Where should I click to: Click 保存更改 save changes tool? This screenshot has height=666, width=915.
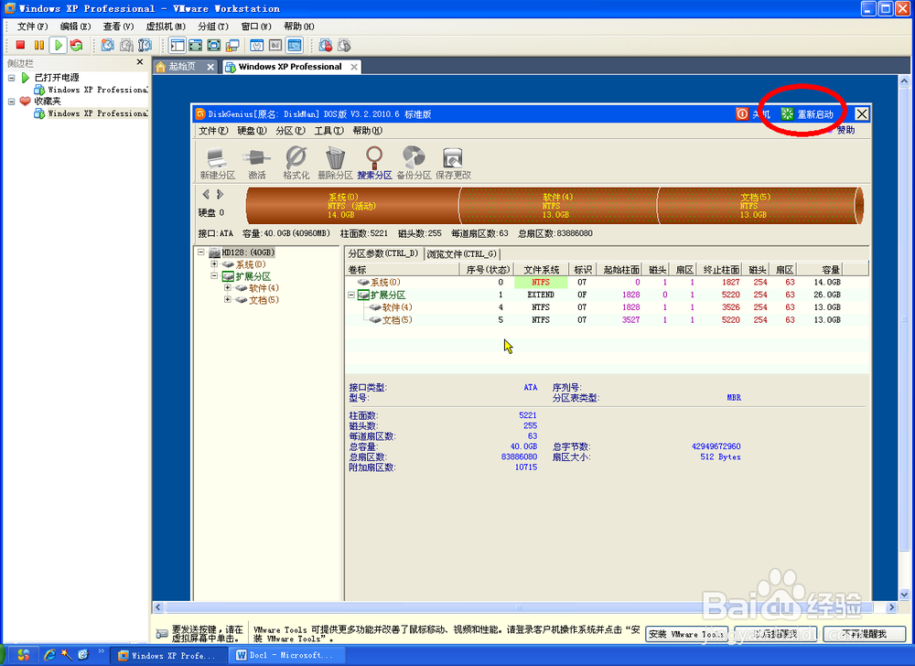click(453, 163)
